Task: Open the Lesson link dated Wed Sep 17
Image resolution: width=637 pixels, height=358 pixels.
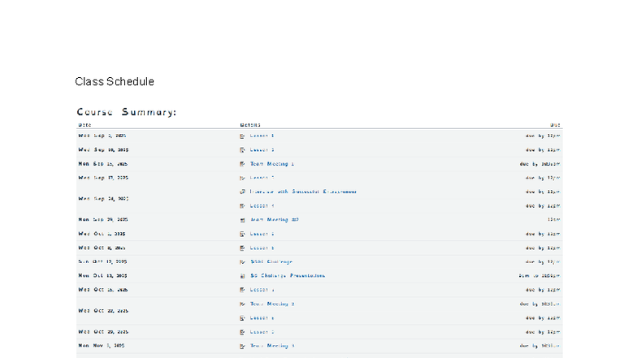Action: point(262,178)
